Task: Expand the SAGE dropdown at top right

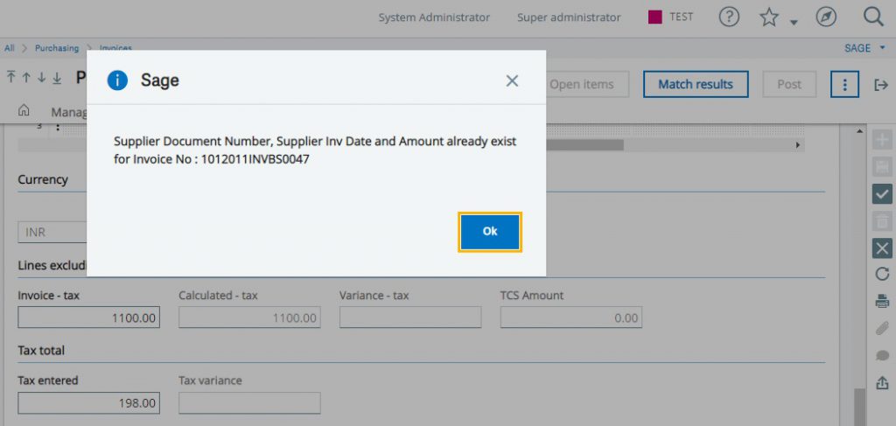Action: pyautogui.click(x=865, y=48)
